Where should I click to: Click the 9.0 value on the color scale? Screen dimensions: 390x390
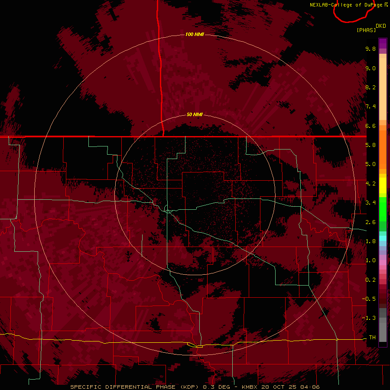370,68
